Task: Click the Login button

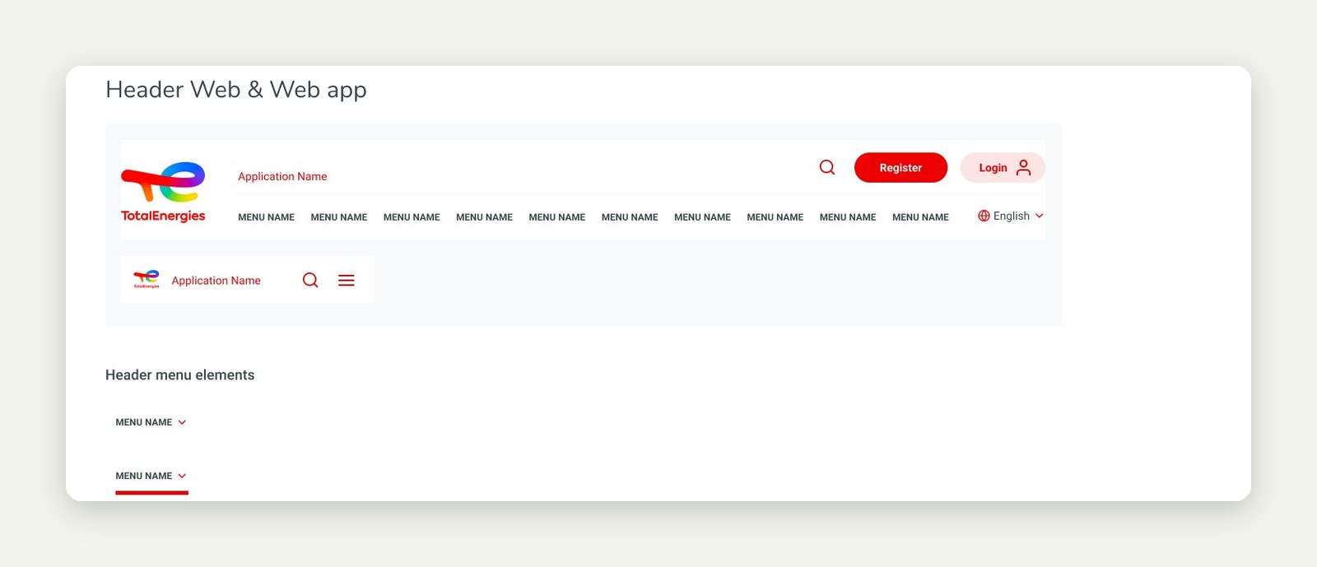Action: coord(1003,167)
